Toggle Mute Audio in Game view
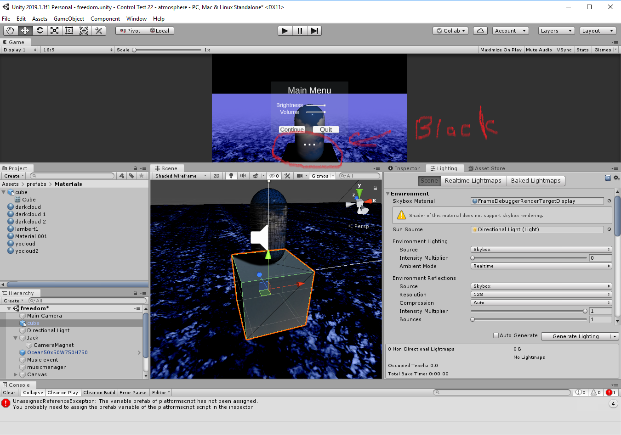 pyautogui.click(x=539, y=50)
